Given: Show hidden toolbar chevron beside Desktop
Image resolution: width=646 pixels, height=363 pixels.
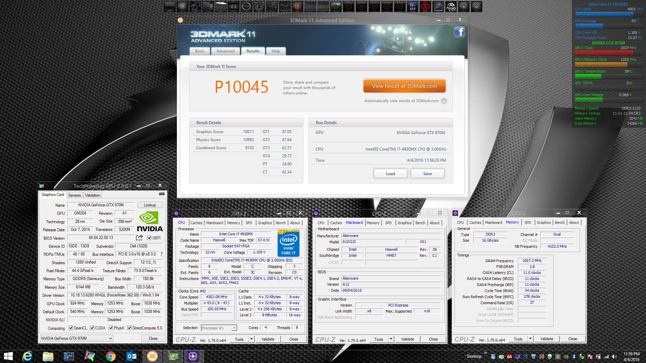Looking at the screenshot, I should coord(485,353).
